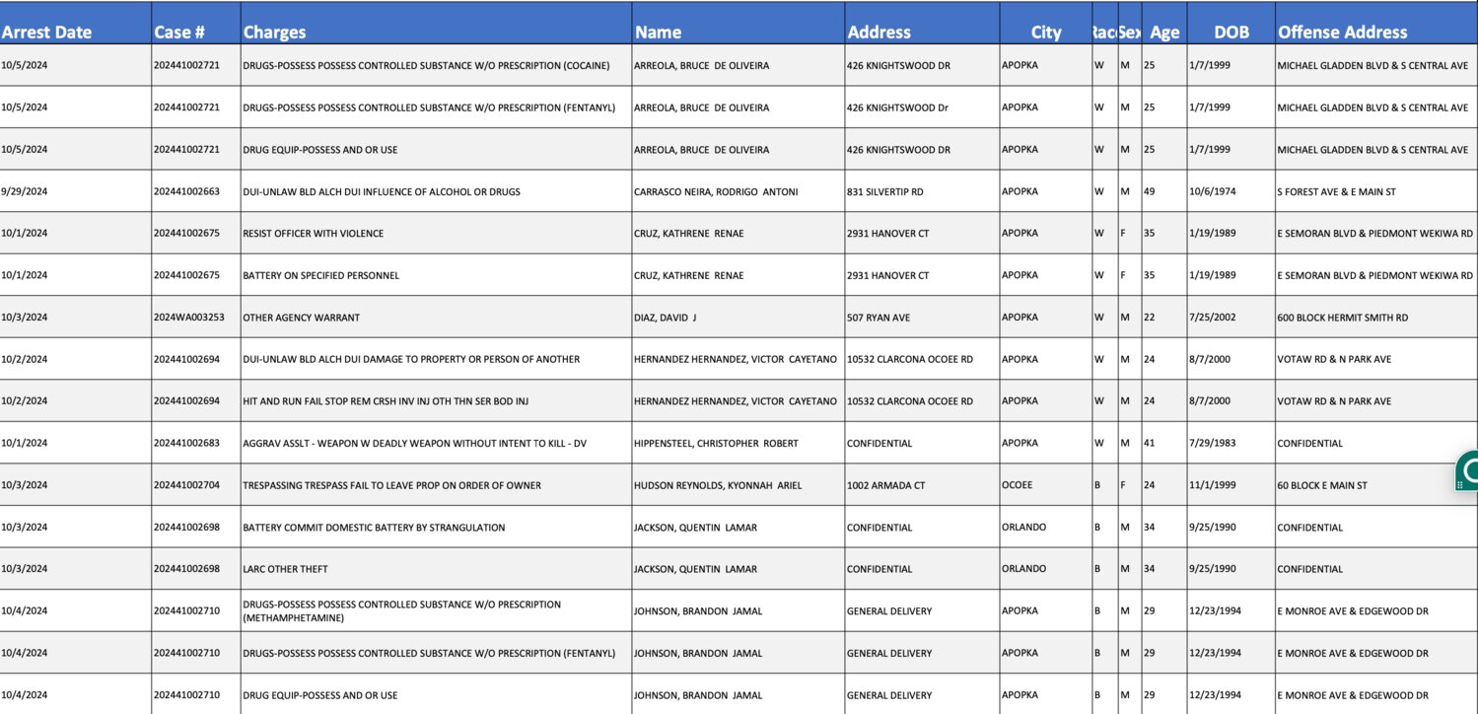Select the LARC OTHER THEFT charge cell
The height and width of the screenshot is (714, 1478).
point(436,569)
